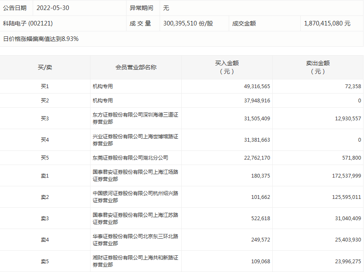Open 兴业证券 上海世博馆路 branch entry
The image size is (364, 272).
135,140
